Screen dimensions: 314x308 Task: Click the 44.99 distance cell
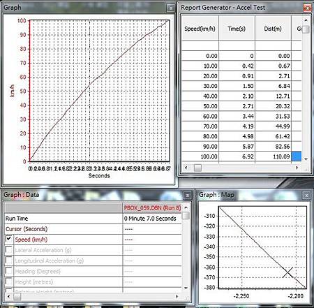coord(273,126)
